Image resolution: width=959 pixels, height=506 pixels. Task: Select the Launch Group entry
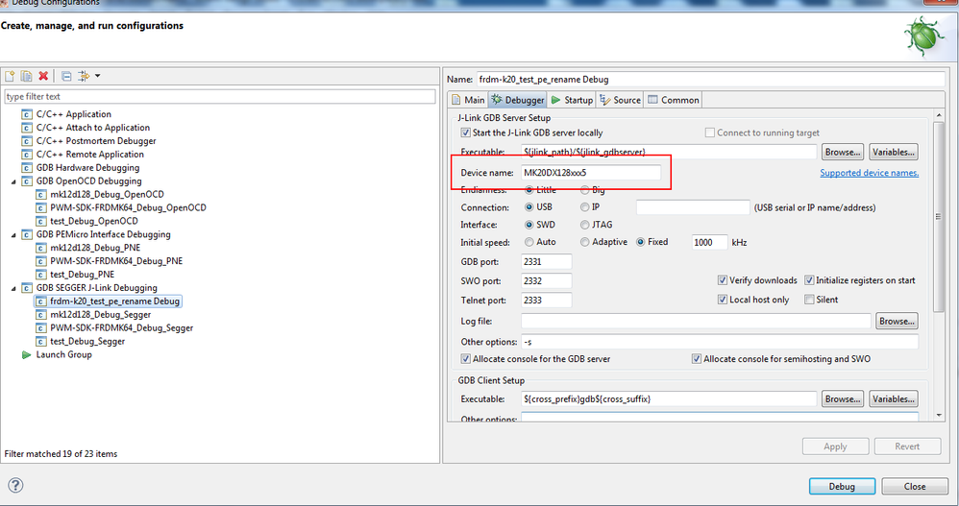[x=63, y=355]
